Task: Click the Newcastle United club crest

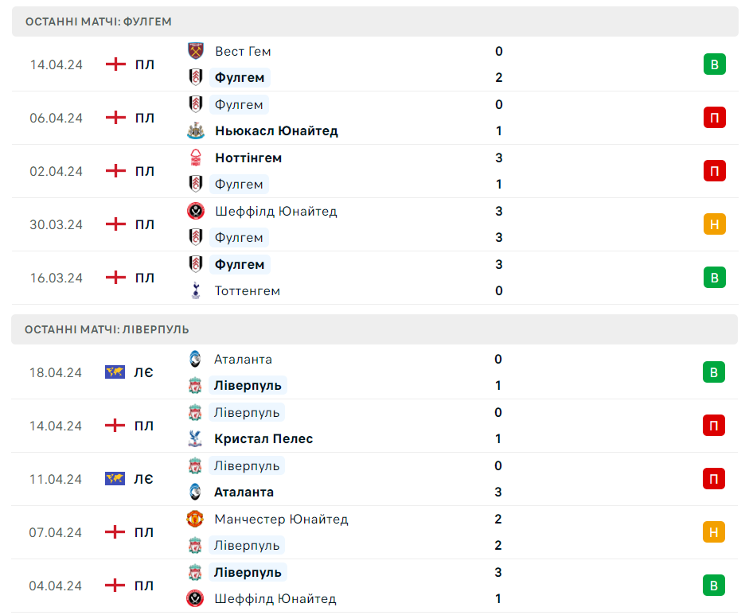Action: (195, 130)
